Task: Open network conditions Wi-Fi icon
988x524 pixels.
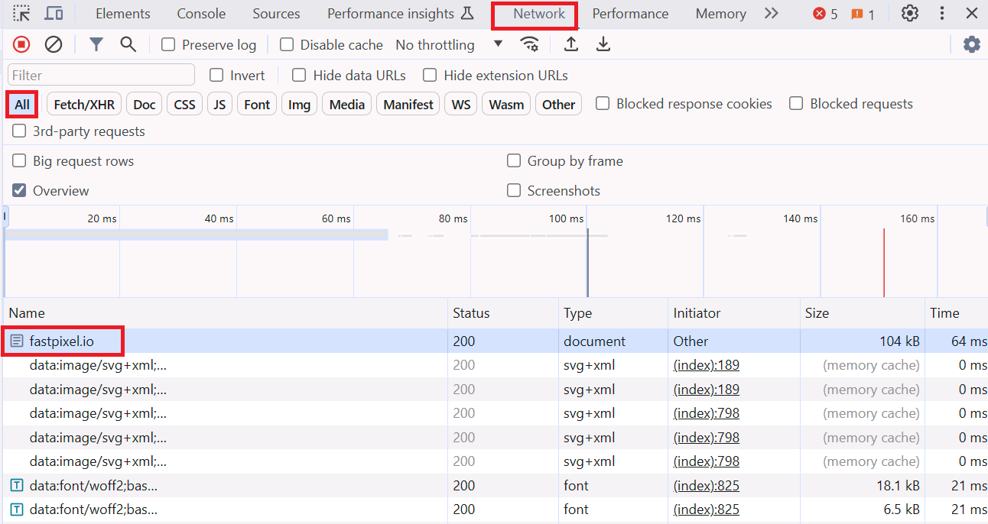Action: (529, 45)
